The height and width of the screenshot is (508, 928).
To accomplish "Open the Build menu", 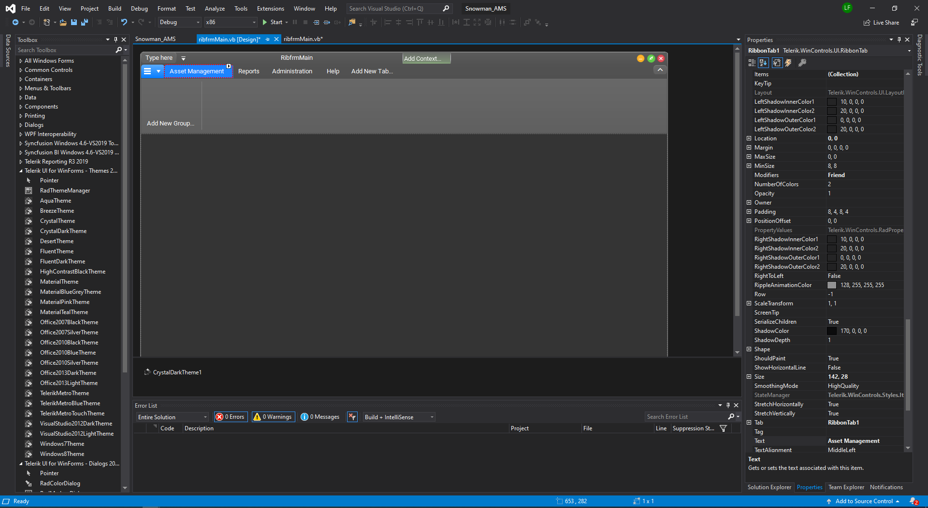I will 115,9.
